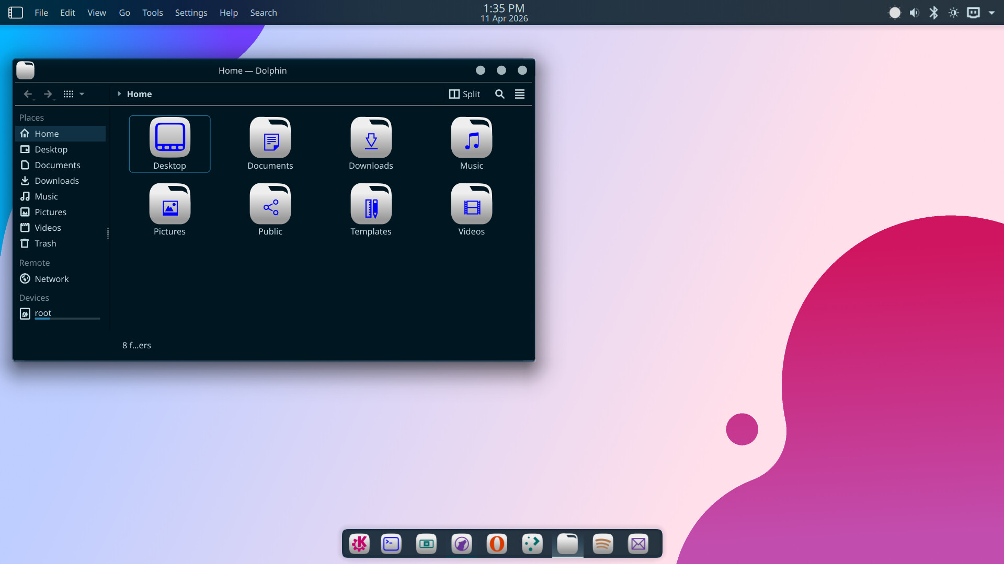Click the root device capacity bar
1004x564 pixels.
coord(67,319)
